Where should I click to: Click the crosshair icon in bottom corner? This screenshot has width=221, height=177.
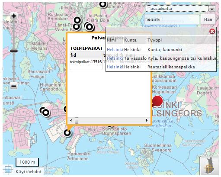[8, 170]
